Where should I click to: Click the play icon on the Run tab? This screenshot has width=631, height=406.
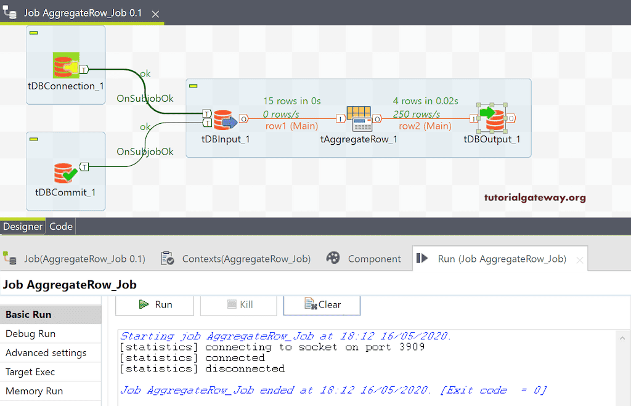pos(421,259)
